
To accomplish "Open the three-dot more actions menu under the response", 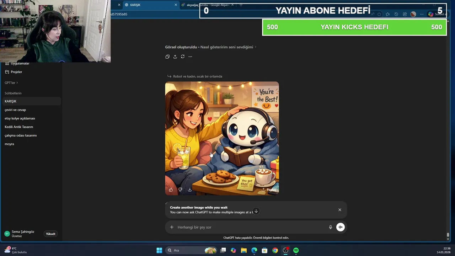I will (190, 57).
